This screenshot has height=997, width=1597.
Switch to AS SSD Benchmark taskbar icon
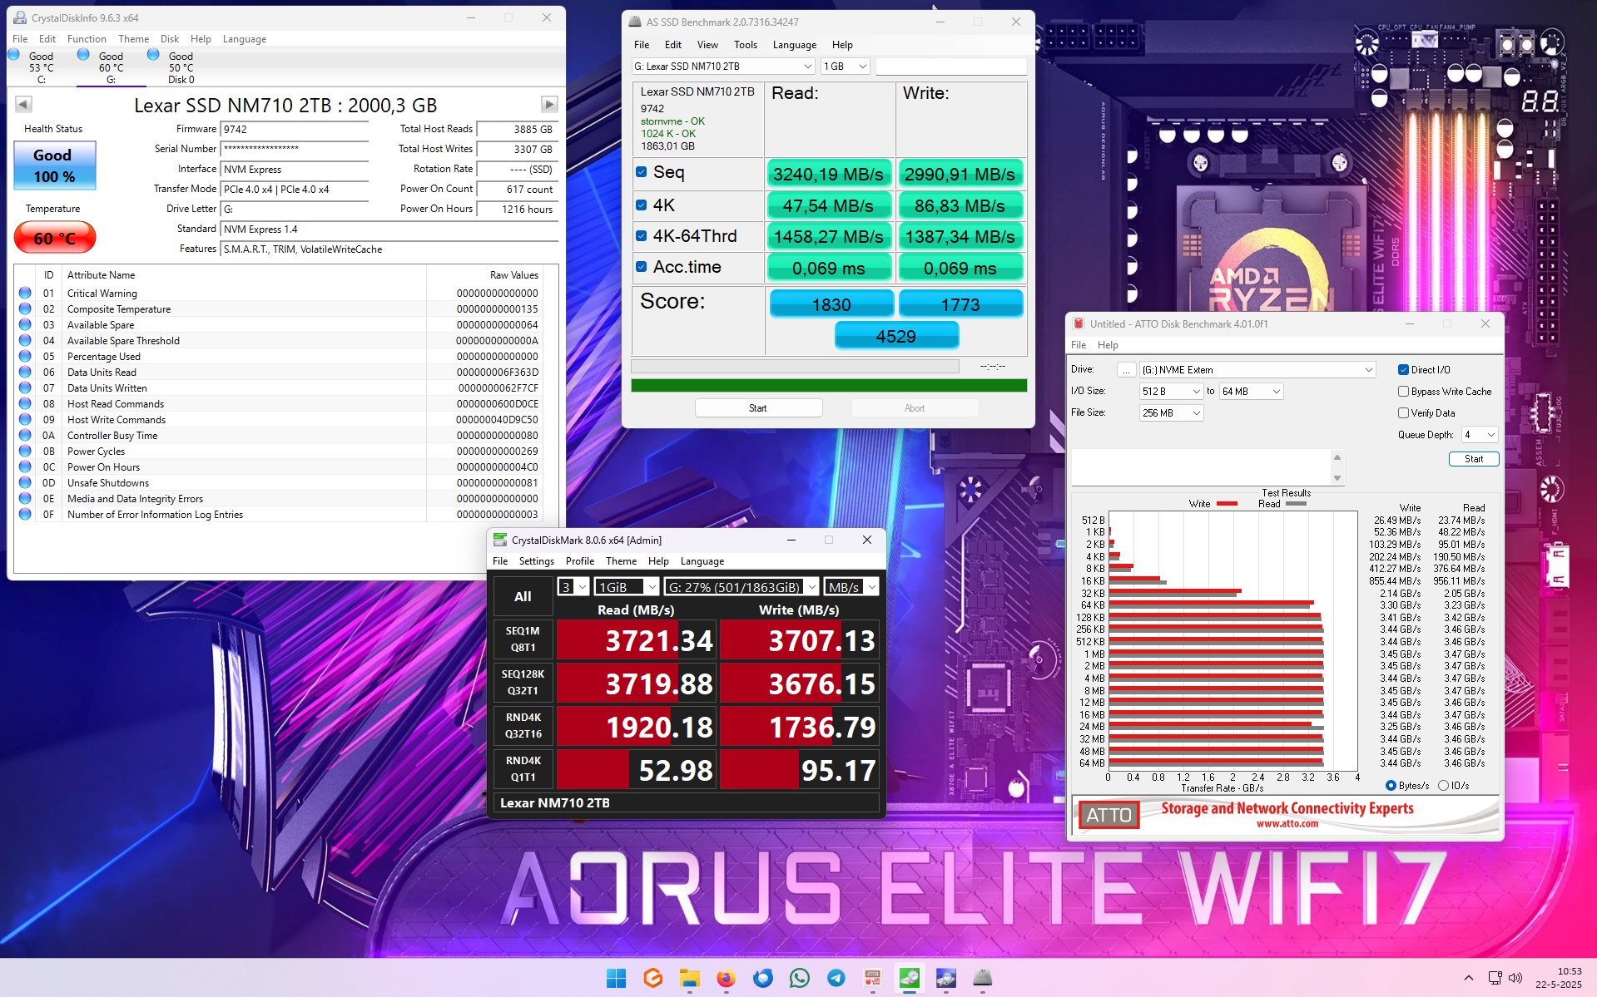tap(983, 979)
